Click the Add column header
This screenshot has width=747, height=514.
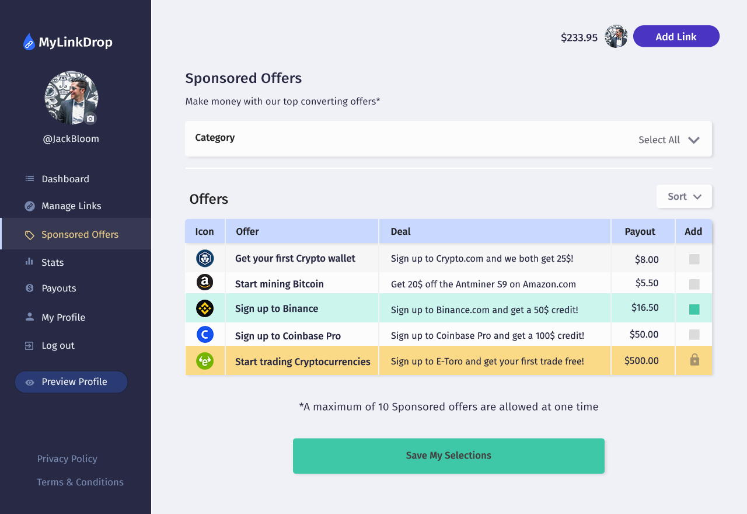coord(694,231)
